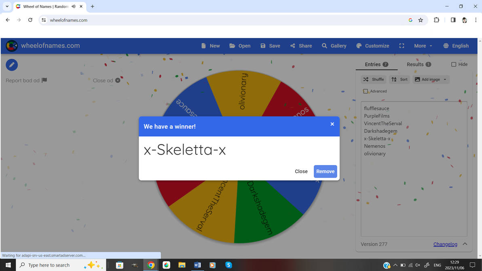Image resolution: width=482 pixels, height=271 pixels.
Task: Open a saved wheel with Open
Action: 240,46
